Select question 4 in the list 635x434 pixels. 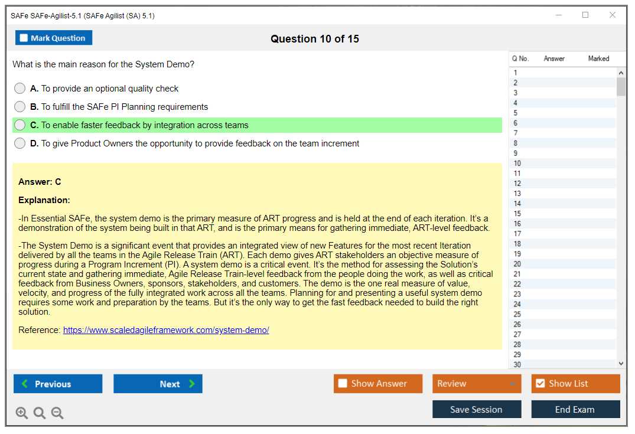pos(562,103)
